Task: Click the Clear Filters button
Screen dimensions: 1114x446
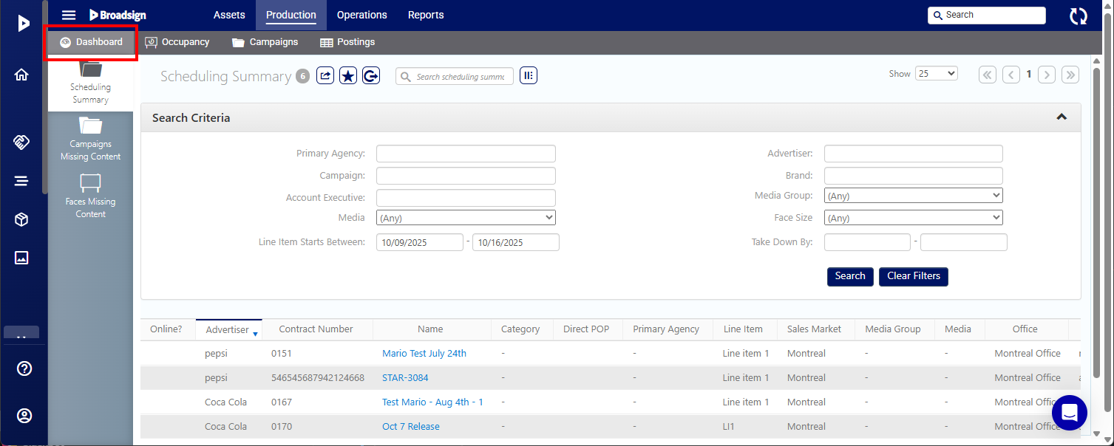Action: coord(914,276)
